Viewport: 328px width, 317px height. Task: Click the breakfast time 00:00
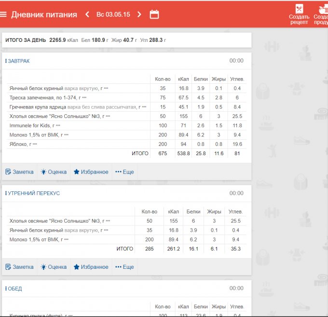pyautogui.click(x=236, y=61)
